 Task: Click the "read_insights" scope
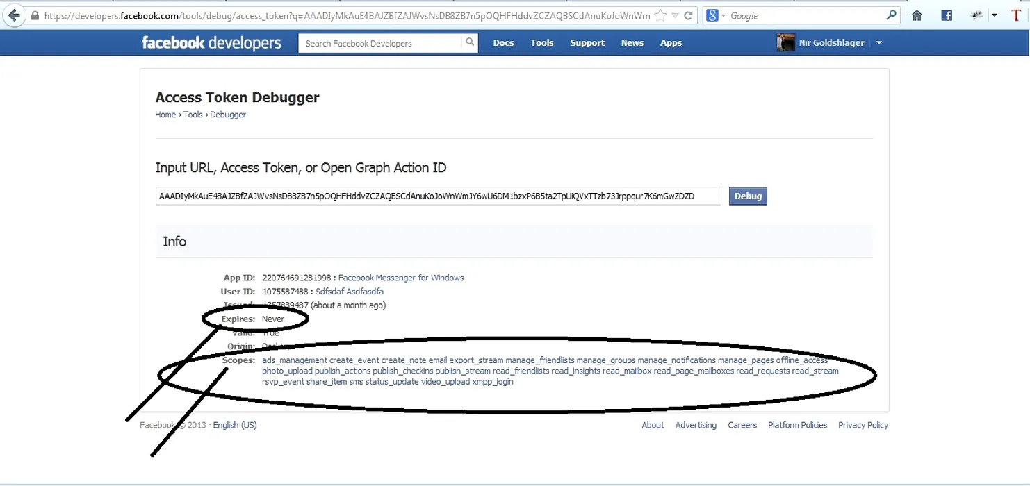575,371
